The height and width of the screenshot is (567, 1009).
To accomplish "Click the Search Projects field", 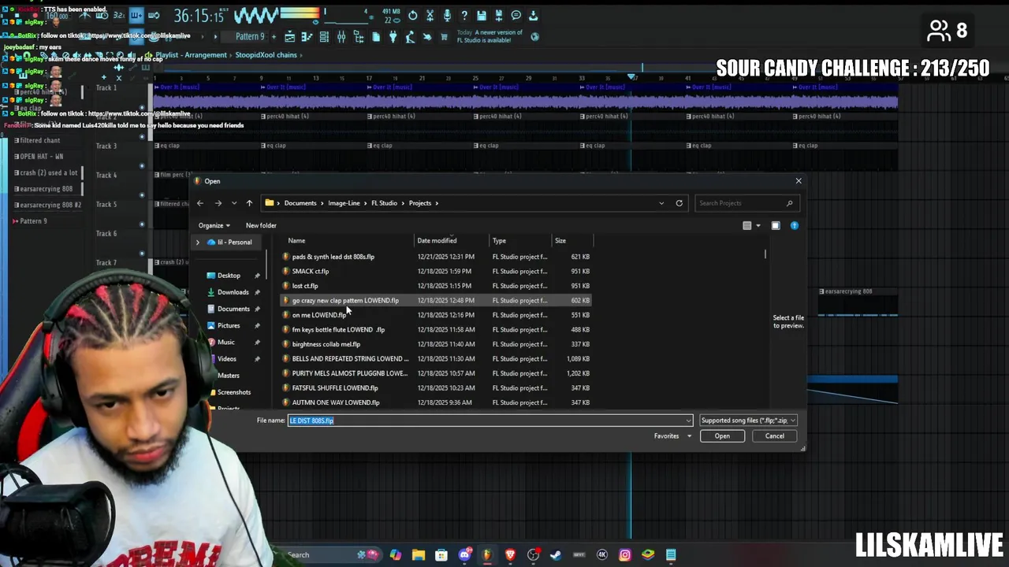I will [x=747, y=203].
